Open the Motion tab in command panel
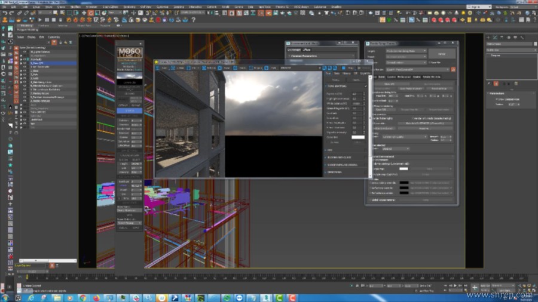Viewport: 538px width, 302px height. tap(509, 38)
